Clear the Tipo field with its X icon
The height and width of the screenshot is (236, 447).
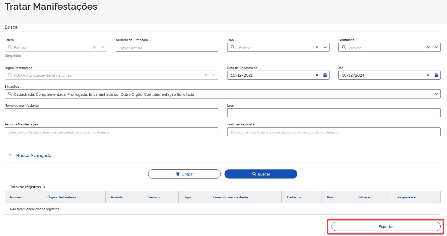[x=317, y=47]
